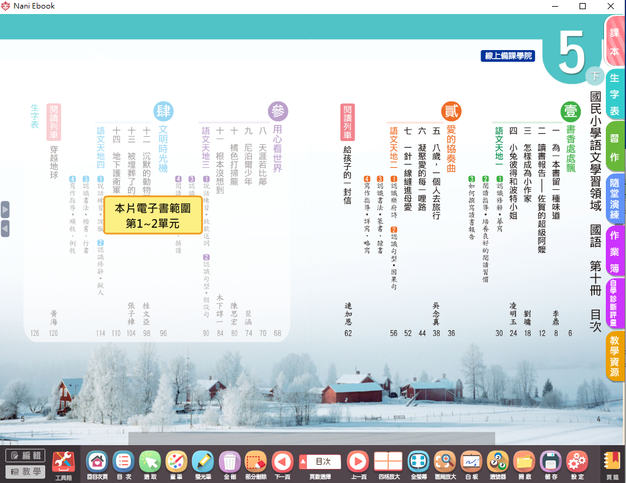Screen dimensions: 626x483
Task: Activate 部分刪除 partial erase tool
Action: tap(256, 462)
